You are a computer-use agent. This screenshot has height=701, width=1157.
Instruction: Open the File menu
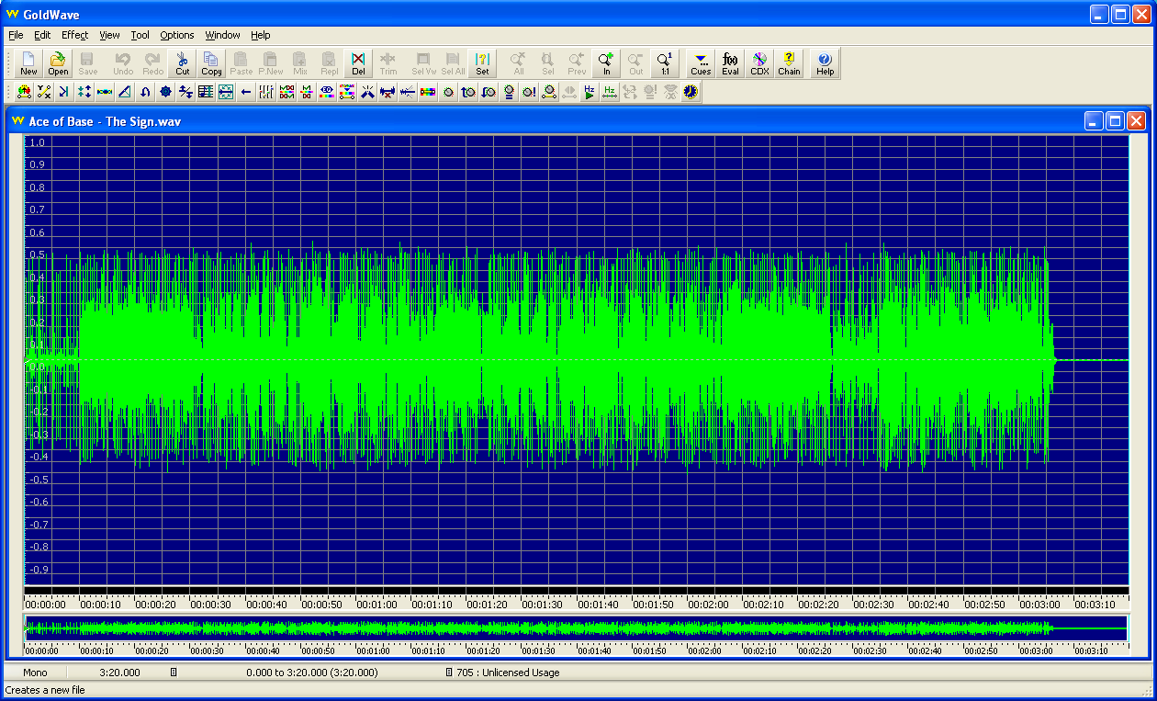[x=16, y=35]
